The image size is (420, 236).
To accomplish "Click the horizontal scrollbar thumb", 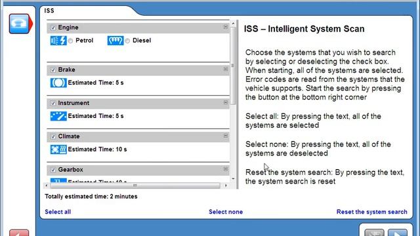I will [135, 186].
